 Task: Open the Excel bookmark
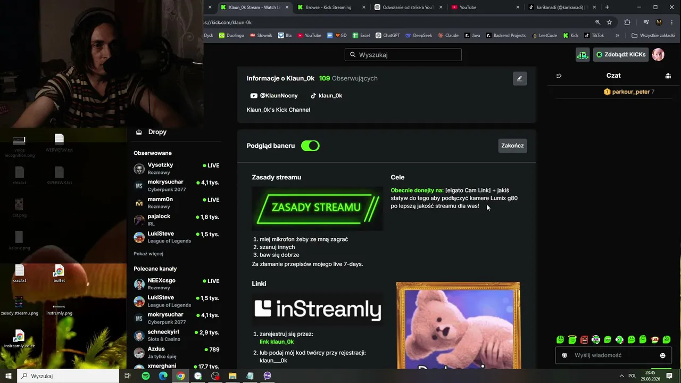pyautogui.click(x=361, y=36)
